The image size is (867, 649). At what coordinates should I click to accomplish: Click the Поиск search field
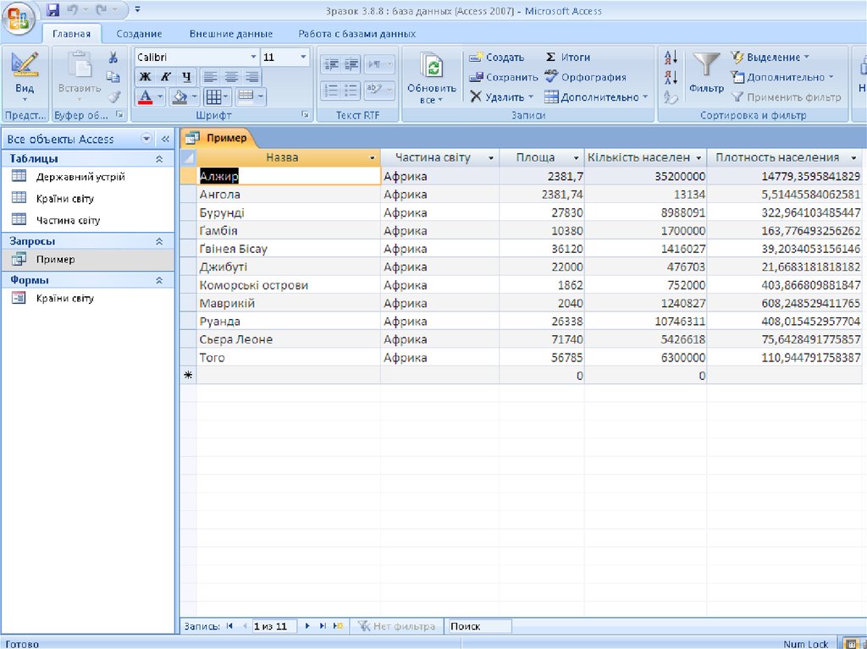[x=479, y=626]
